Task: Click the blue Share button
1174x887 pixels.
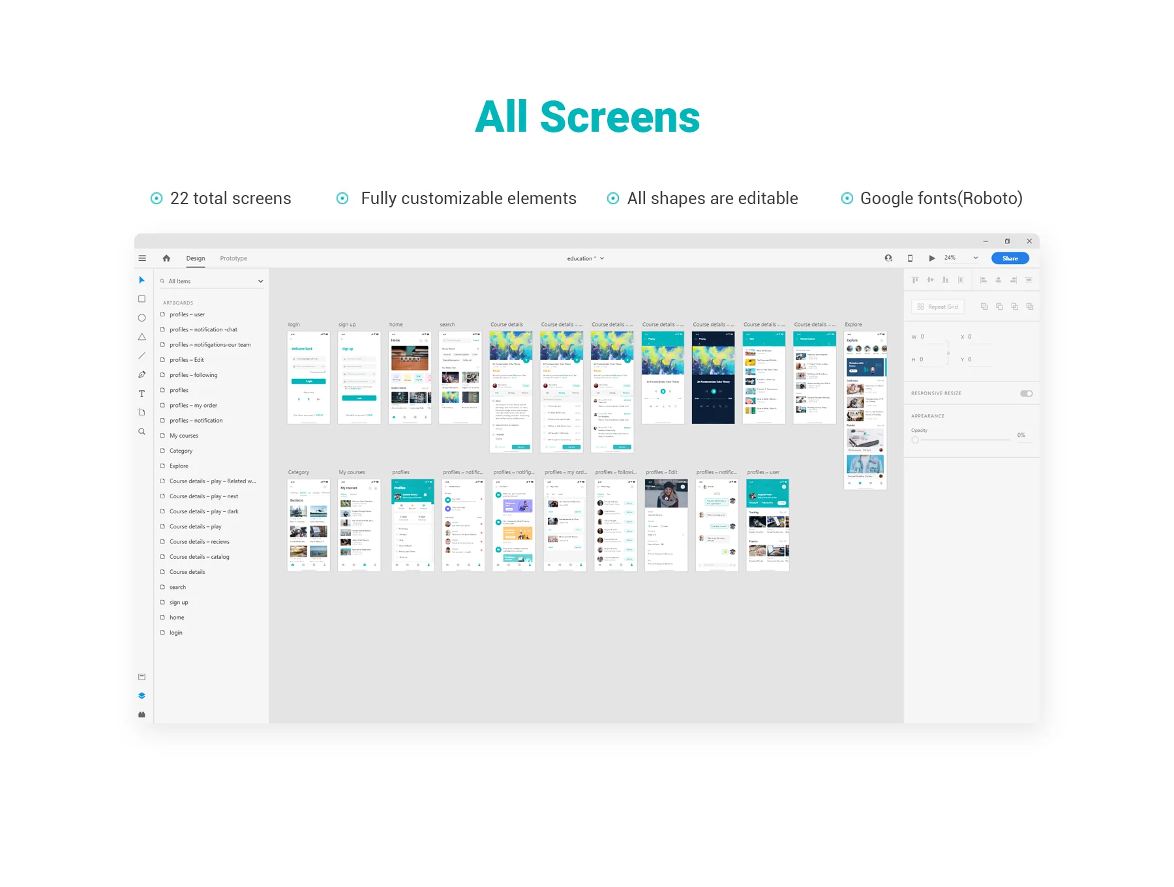Action: pos(1010,258)
